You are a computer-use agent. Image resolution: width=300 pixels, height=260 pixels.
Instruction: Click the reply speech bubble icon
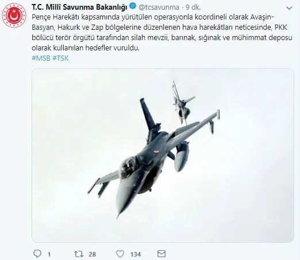(x=37, y=254)
